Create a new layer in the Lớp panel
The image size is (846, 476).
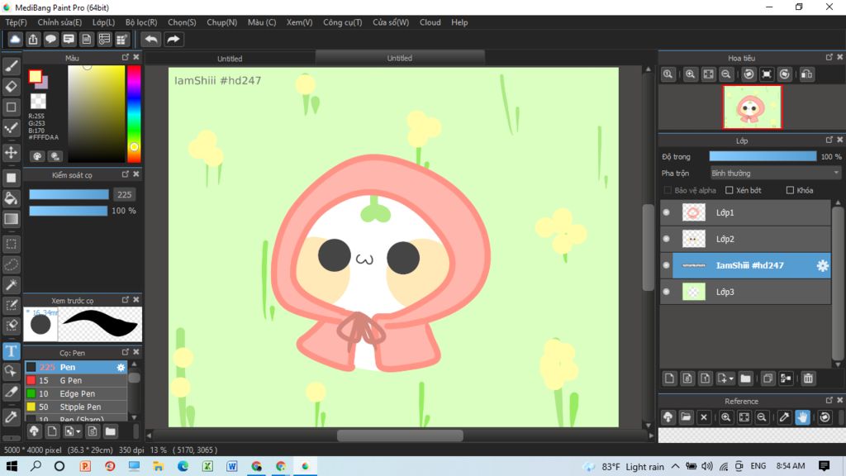tap(669, 378)
